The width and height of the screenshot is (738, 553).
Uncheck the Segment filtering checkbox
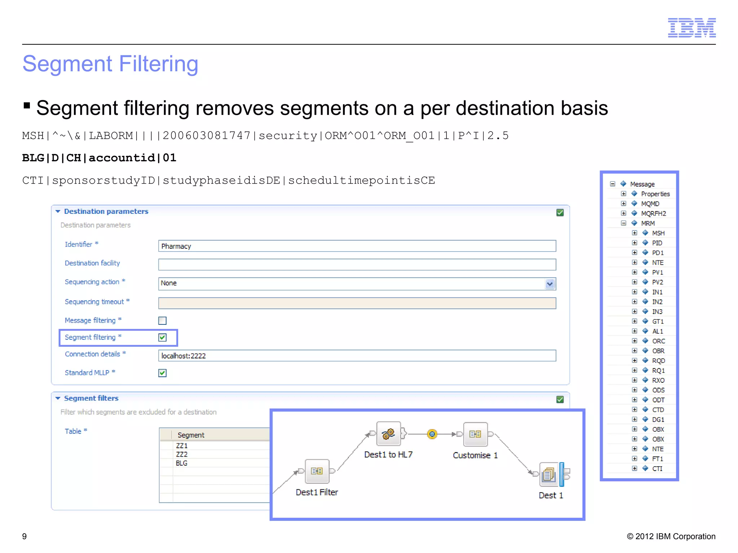click(x=163, y=337)
